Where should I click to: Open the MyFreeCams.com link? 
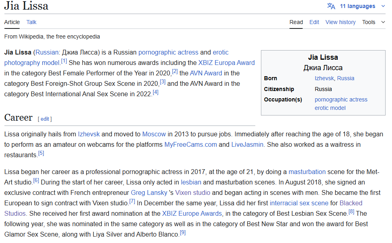[191, 144]
